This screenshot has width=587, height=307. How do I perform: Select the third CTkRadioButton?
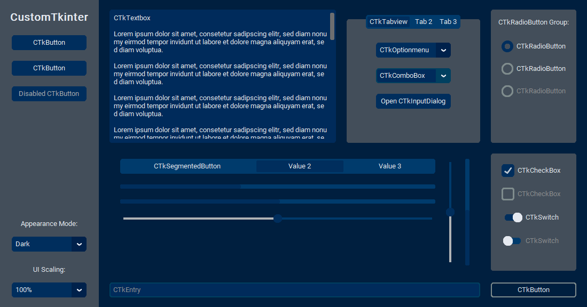click(506, 91)
